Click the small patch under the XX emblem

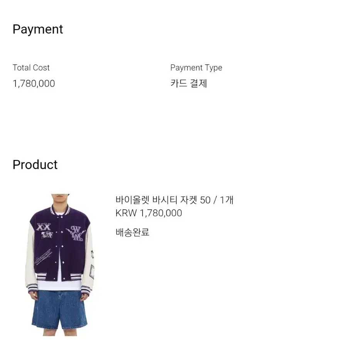coord(47,235)
